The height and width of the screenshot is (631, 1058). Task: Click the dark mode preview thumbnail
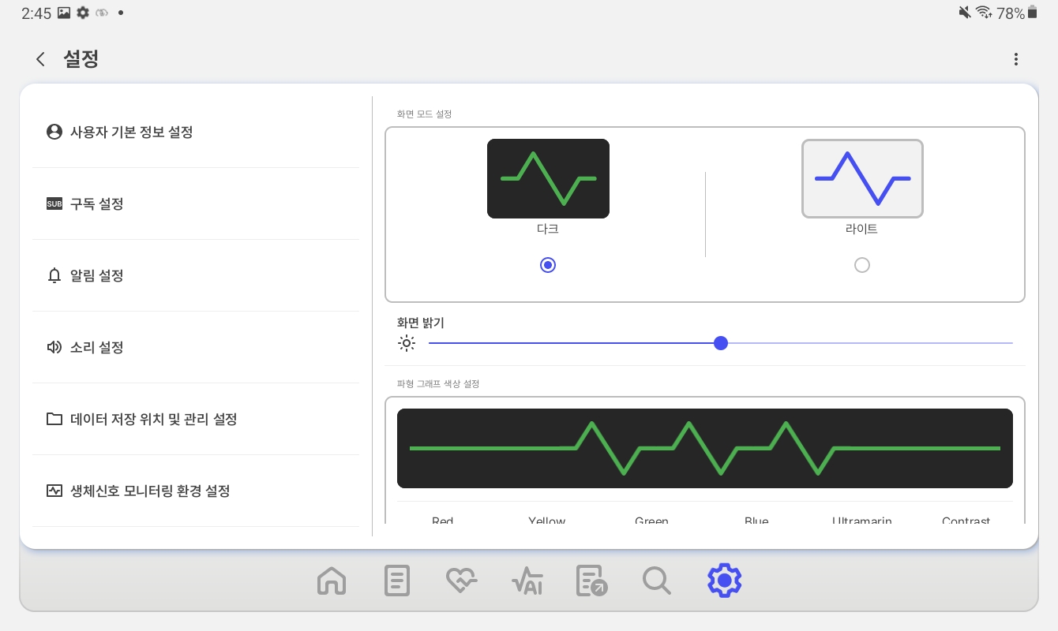[x=548, y=178]
